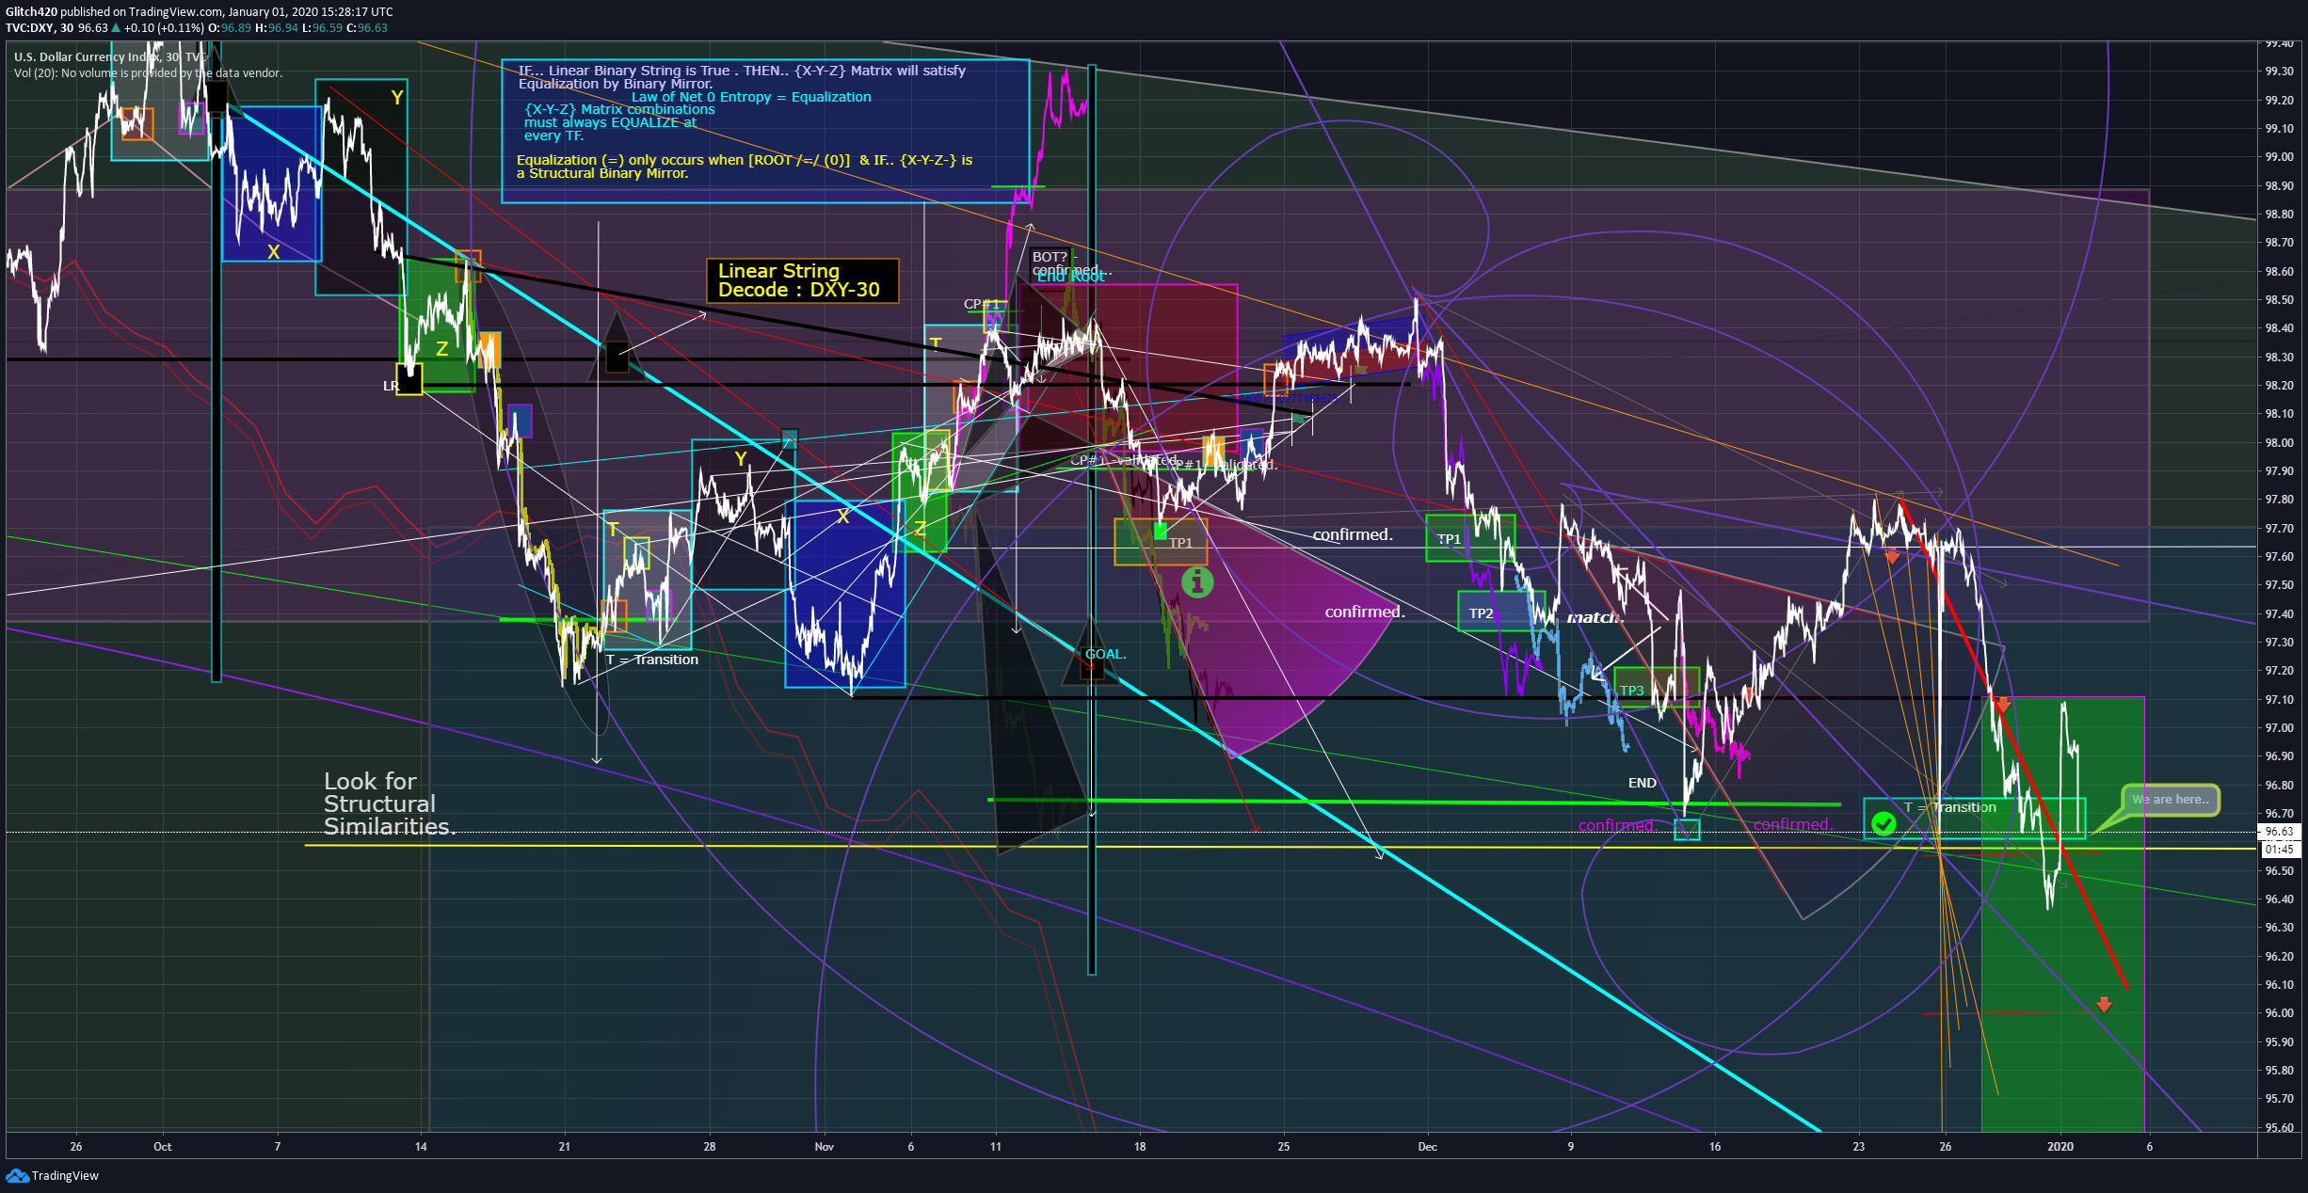Click the green info 'i' circle icon
This screenshot has height=1193, width=2308.
pos(1197,582)
